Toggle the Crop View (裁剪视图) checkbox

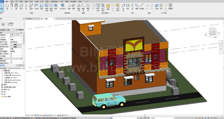point(11,61)
